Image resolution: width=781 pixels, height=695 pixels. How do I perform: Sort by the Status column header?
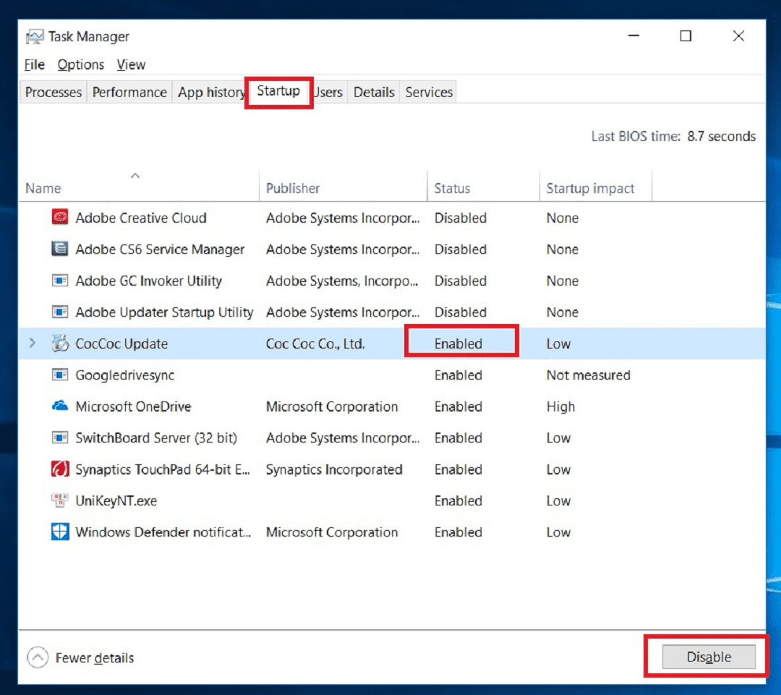(452, 188)
